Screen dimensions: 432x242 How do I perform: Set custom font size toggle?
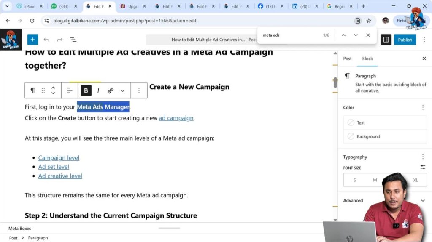[423, 167]
